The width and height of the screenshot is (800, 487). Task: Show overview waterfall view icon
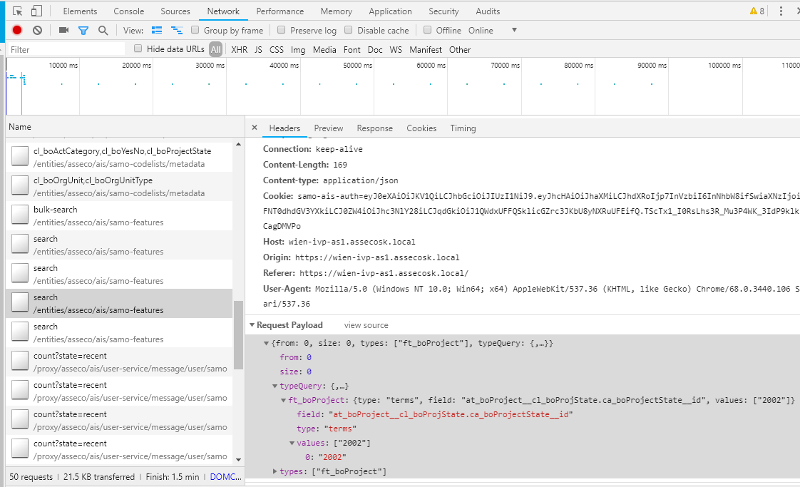[177, 30]
